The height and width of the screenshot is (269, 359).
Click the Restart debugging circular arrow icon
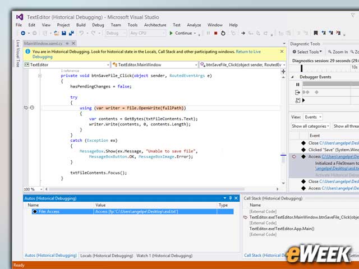[x=223, y=33]
